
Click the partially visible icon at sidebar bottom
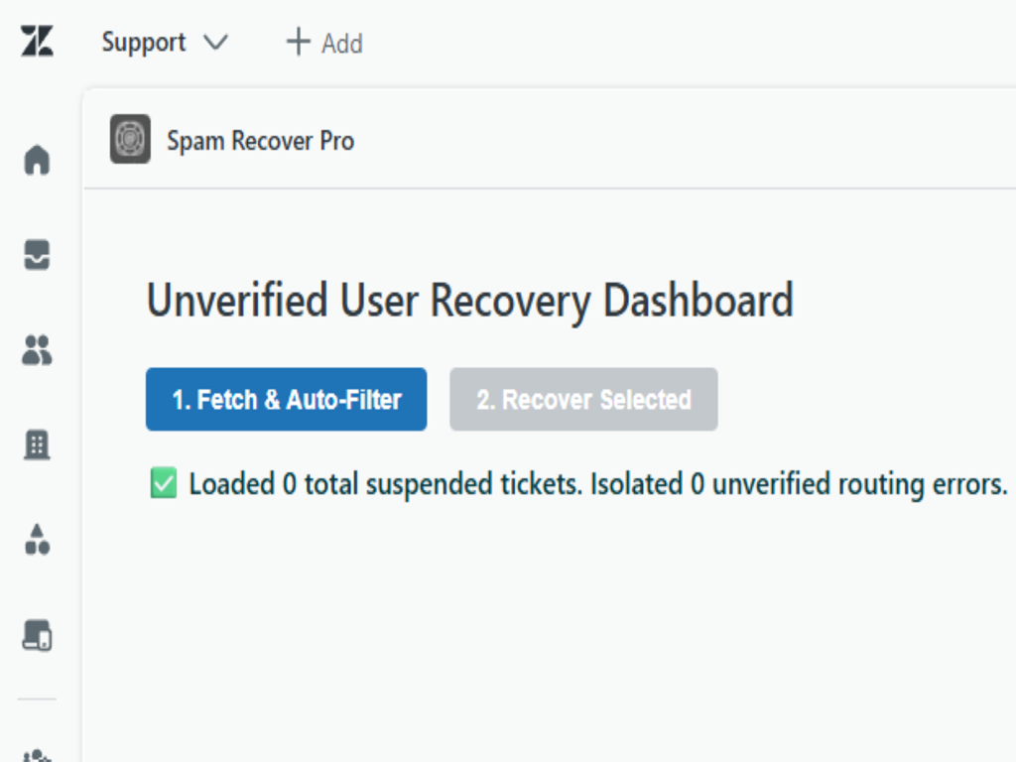click(x=37, y=754)
